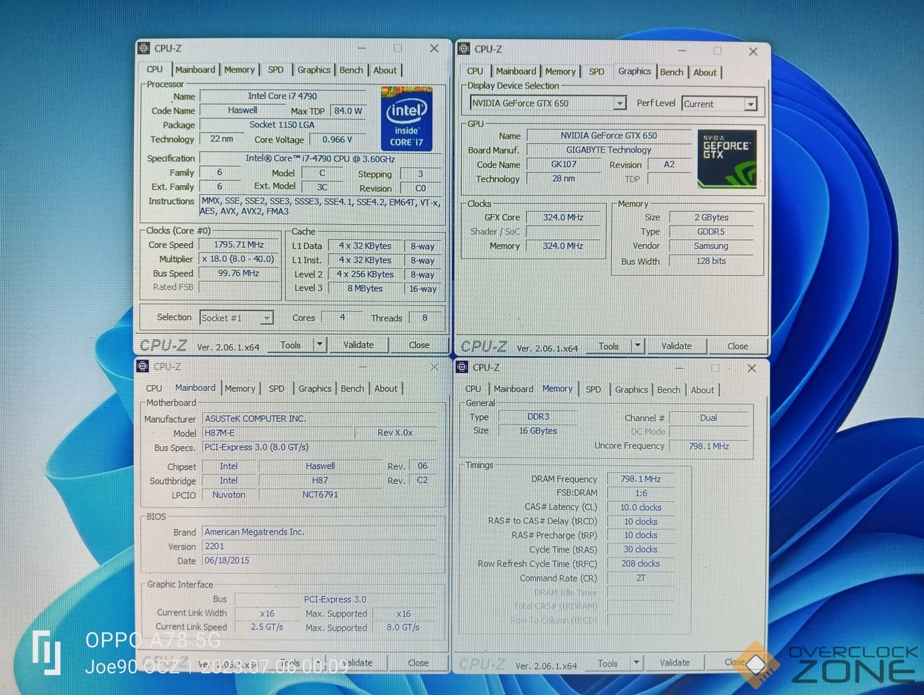Click CPU-Z title icon in top-left window
924x695 pixels.
pos(144,48)
